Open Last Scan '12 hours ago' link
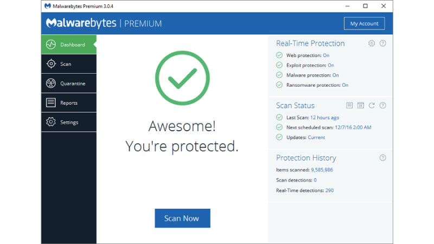434x244 pixels. 325,118
